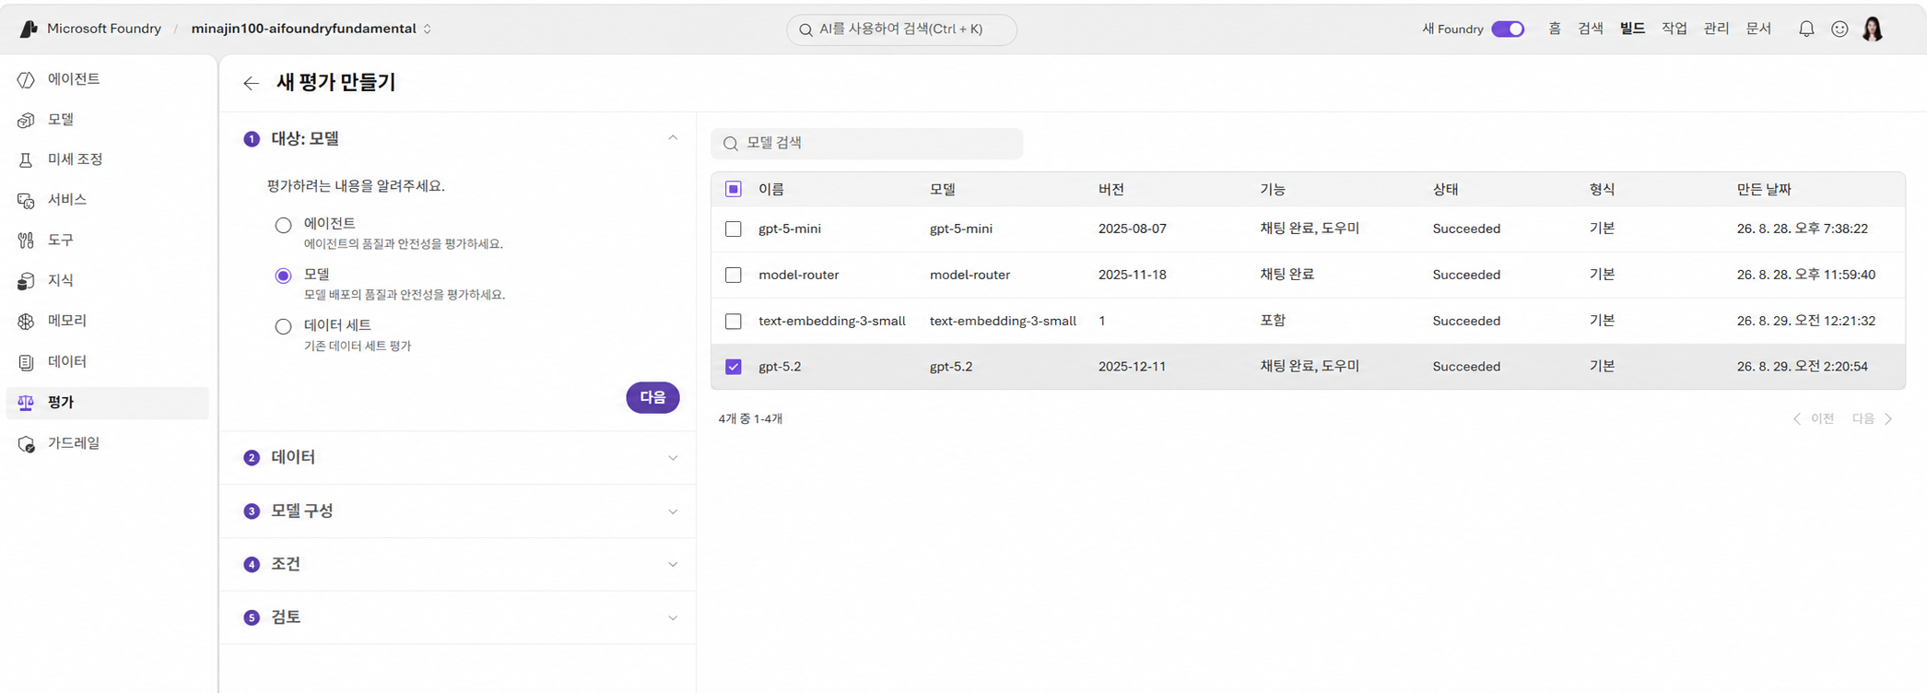
Task: Open the 에이전트 sidebar icon
Action: (x=26, y=79)
